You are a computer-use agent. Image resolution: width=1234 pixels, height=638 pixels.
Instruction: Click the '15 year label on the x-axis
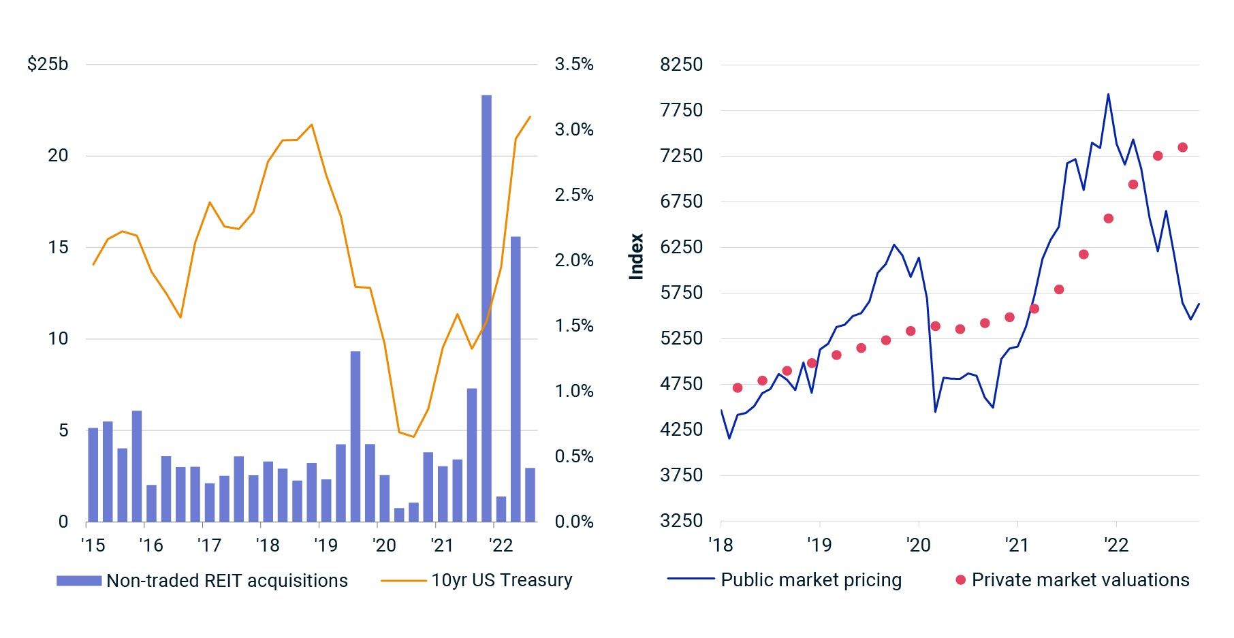pyautogui.click(x=93, y=545)
